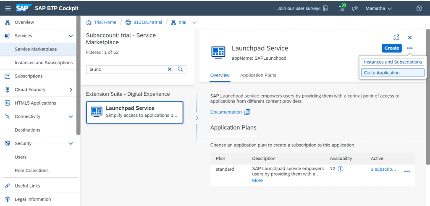Open the Mamatha user menu
This screenshot has width=430, height=206.
point(378,8)
